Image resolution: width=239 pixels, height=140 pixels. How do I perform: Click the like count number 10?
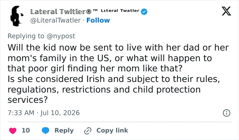tap(26, 130)
